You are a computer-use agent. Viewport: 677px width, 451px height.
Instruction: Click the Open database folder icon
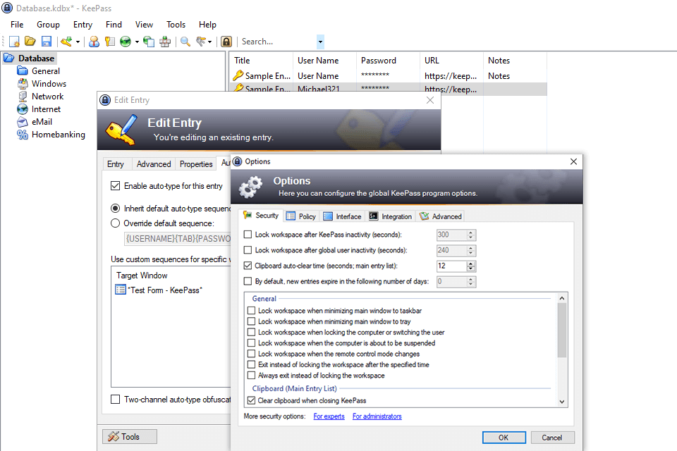pyautogui.click(x=30, y=42)
